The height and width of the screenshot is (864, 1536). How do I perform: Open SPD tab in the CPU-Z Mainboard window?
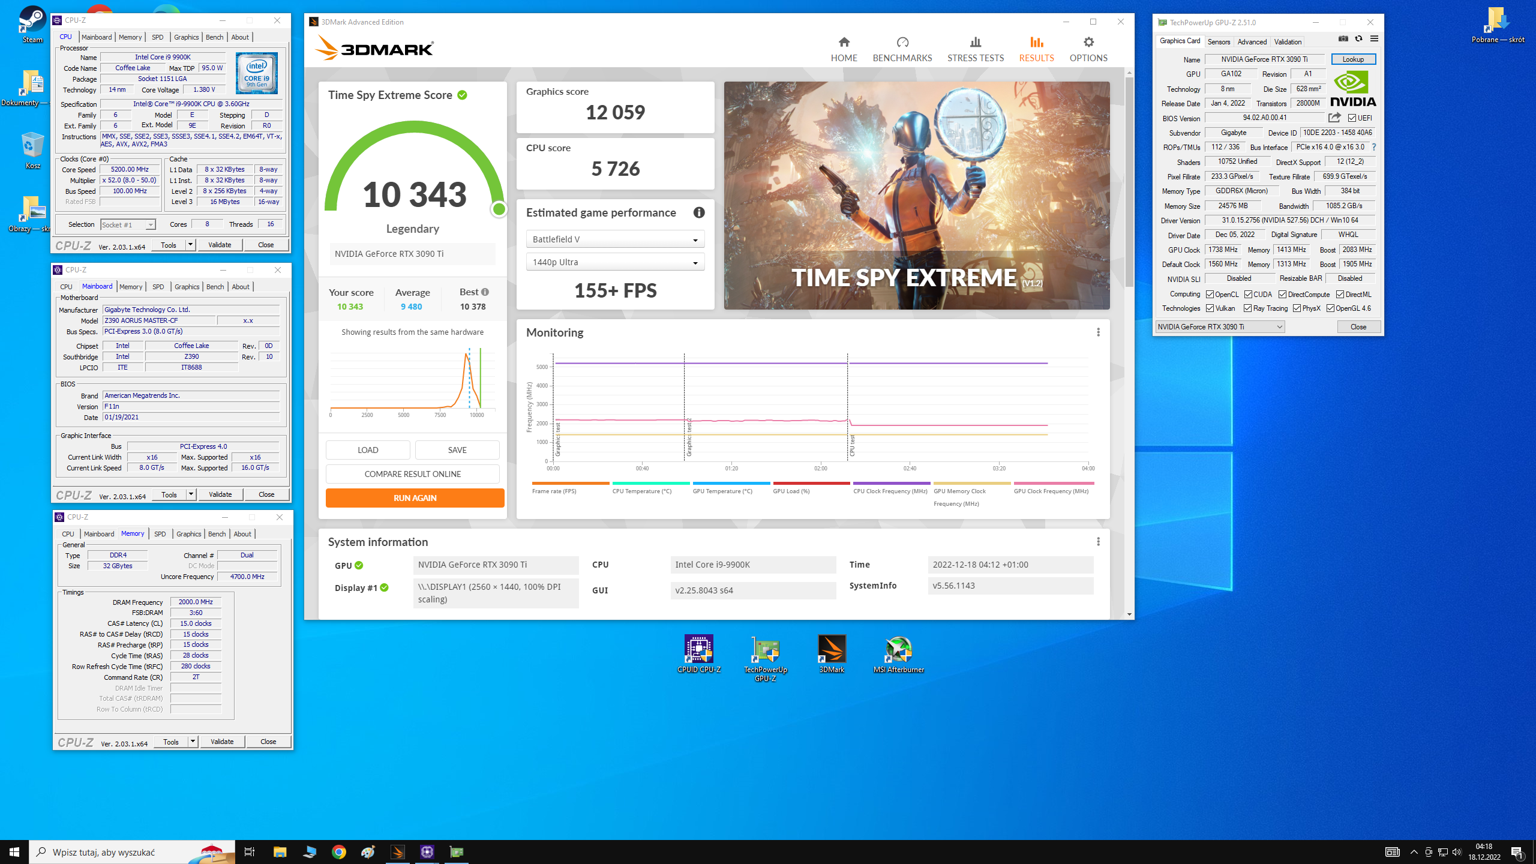158,287
